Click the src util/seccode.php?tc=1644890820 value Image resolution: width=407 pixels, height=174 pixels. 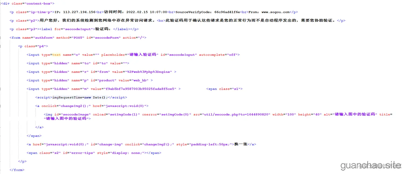coord(236,115)
